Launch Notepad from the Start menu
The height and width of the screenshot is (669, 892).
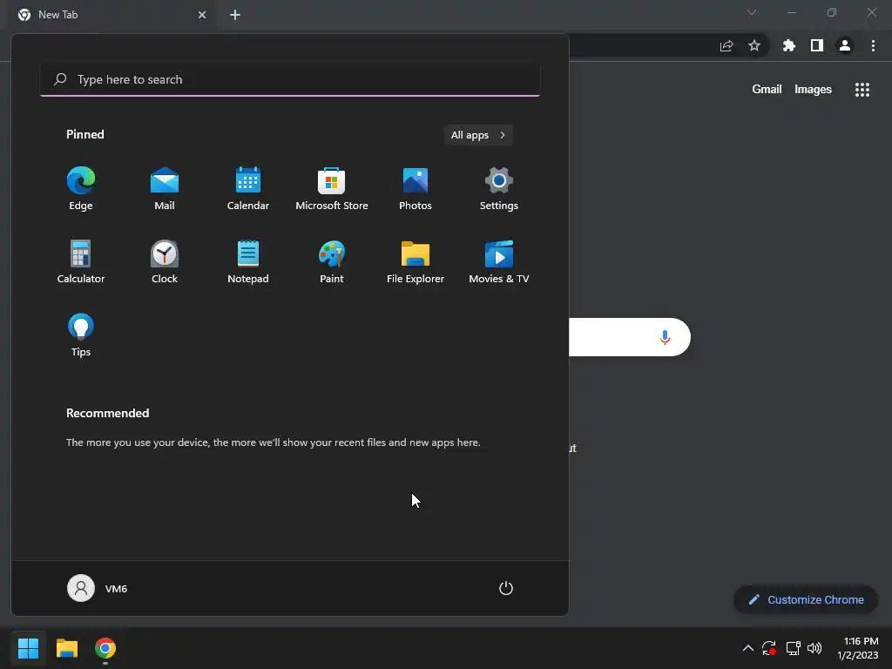(x=248, y=261)
